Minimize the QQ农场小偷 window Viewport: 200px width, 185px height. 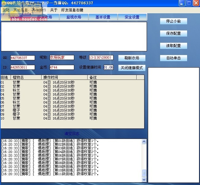(182, 3)
